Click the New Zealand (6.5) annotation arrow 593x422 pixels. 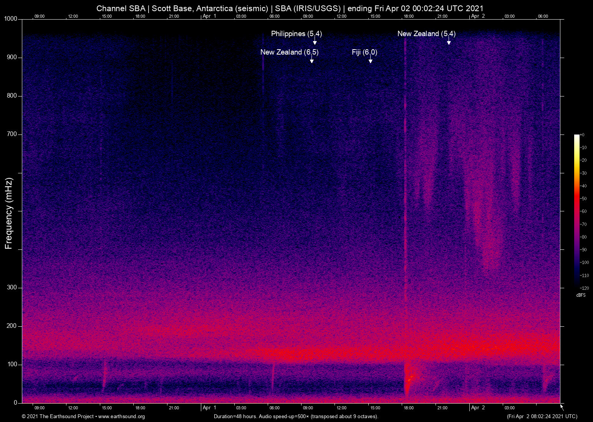click(x=312, y=58)
